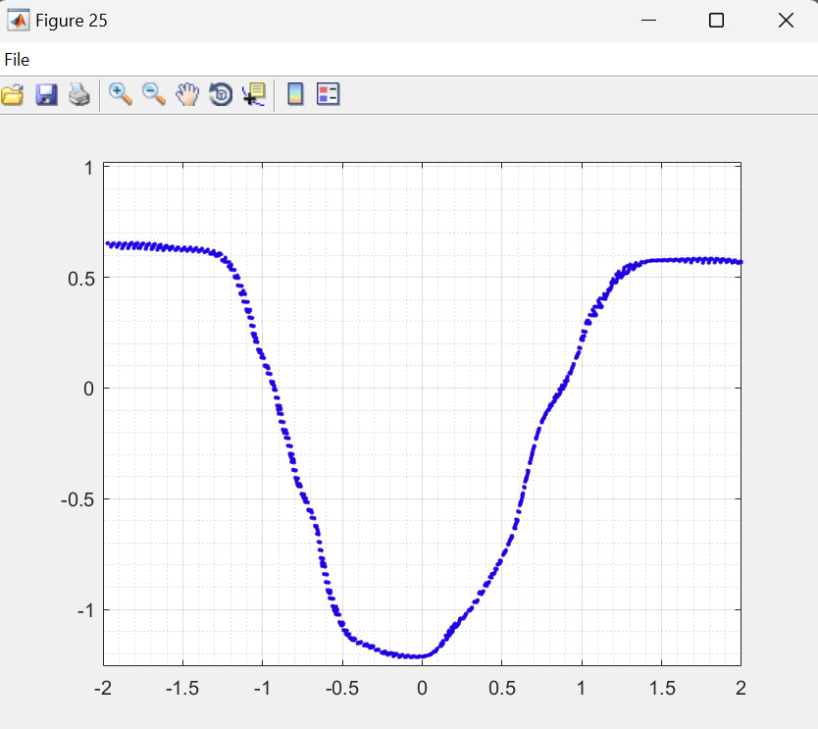
Task: Click the curve minimum near x equals 0
Action: [x=417, y=655]
